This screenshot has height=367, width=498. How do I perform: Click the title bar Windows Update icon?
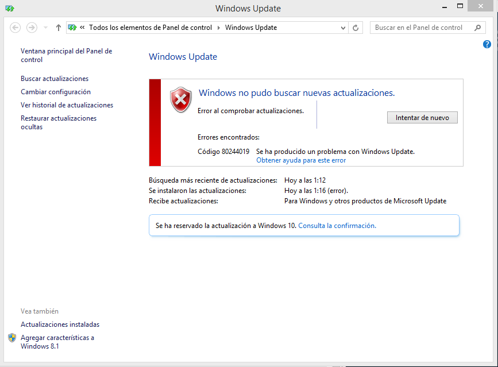[x=10, y=9]
